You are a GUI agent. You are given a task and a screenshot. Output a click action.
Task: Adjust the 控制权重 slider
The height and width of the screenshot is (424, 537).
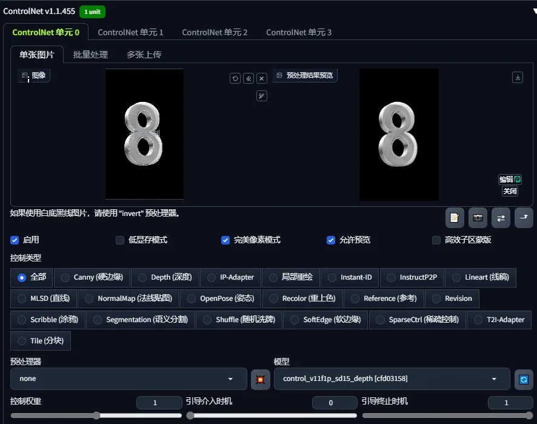click(96, 416)
